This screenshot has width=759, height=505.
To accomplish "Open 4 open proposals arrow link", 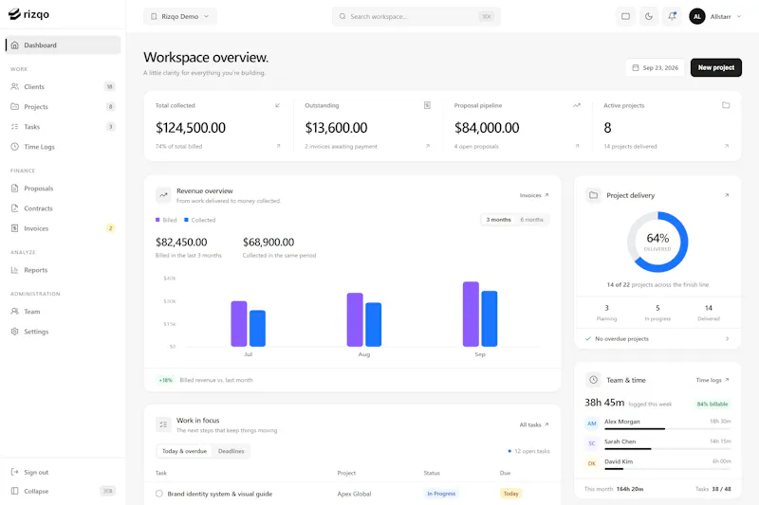I will point(577,146).
